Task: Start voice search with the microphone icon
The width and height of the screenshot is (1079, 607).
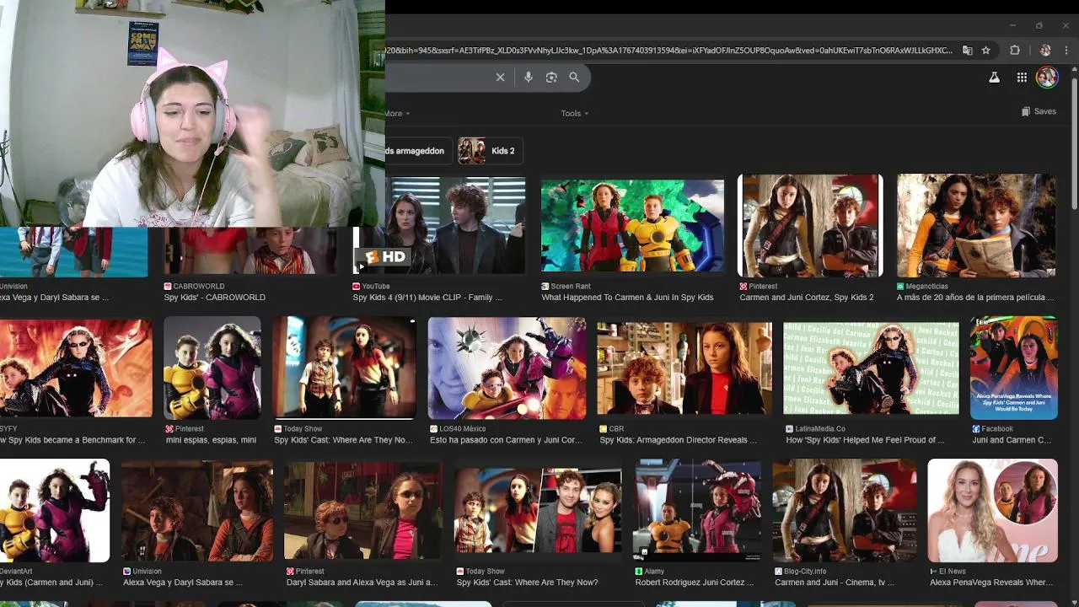Action: pos(528,77)
